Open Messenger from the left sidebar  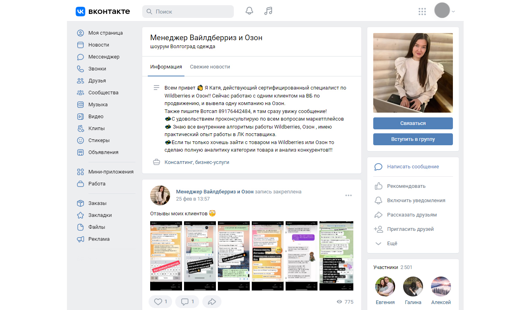pos(104,57)
